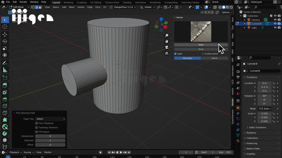Switch to the Sculpting workspace tab
The image size is (282, 158).
(x=81, y=2)
